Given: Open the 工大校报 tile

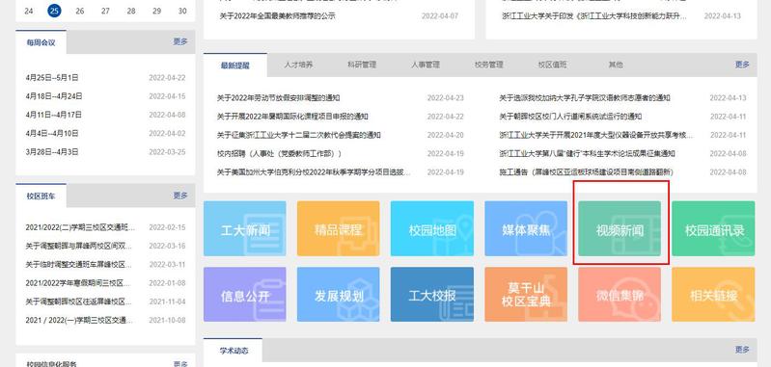Looking at the screenshot, I should tap(432, 295).
